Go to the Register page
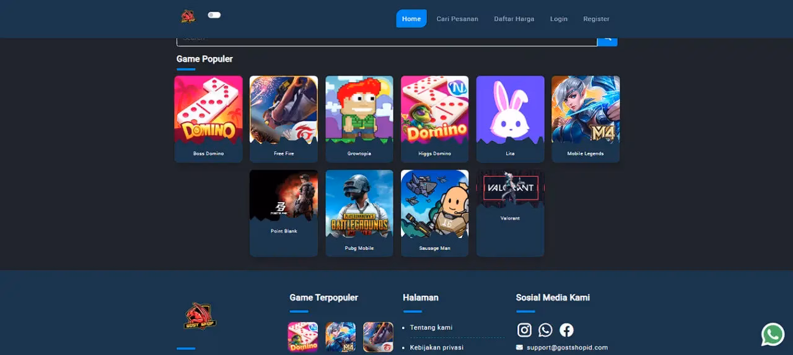793x355 pixels. [597, 19]
